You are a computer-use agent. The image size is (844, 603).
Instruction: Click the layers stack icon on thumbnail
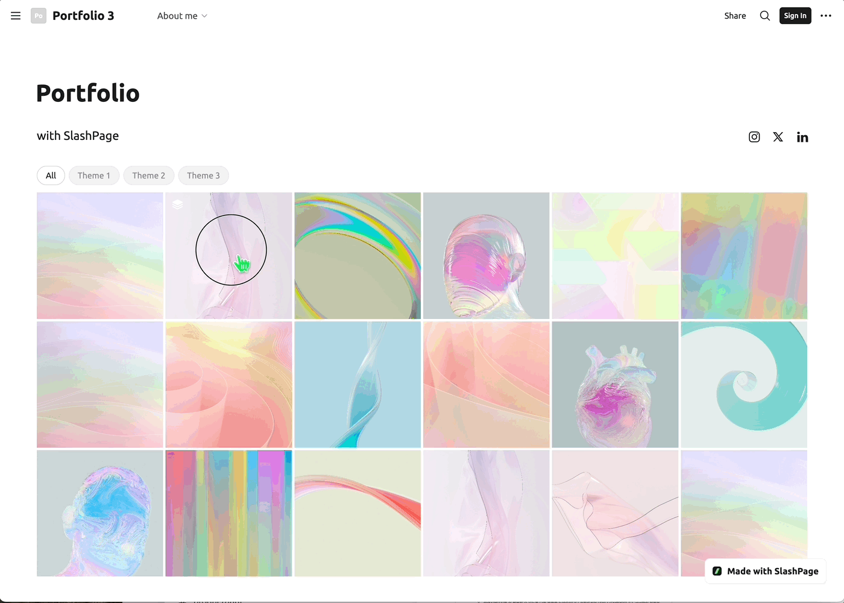pyautogui.click(x=177, y=204)
